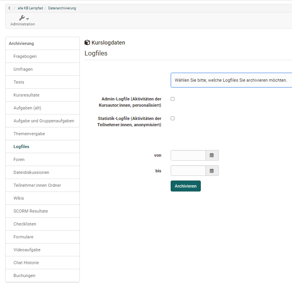Open the Foren archive section
Image resolution: width=292 pixels, height=288 pixels.
19,159
